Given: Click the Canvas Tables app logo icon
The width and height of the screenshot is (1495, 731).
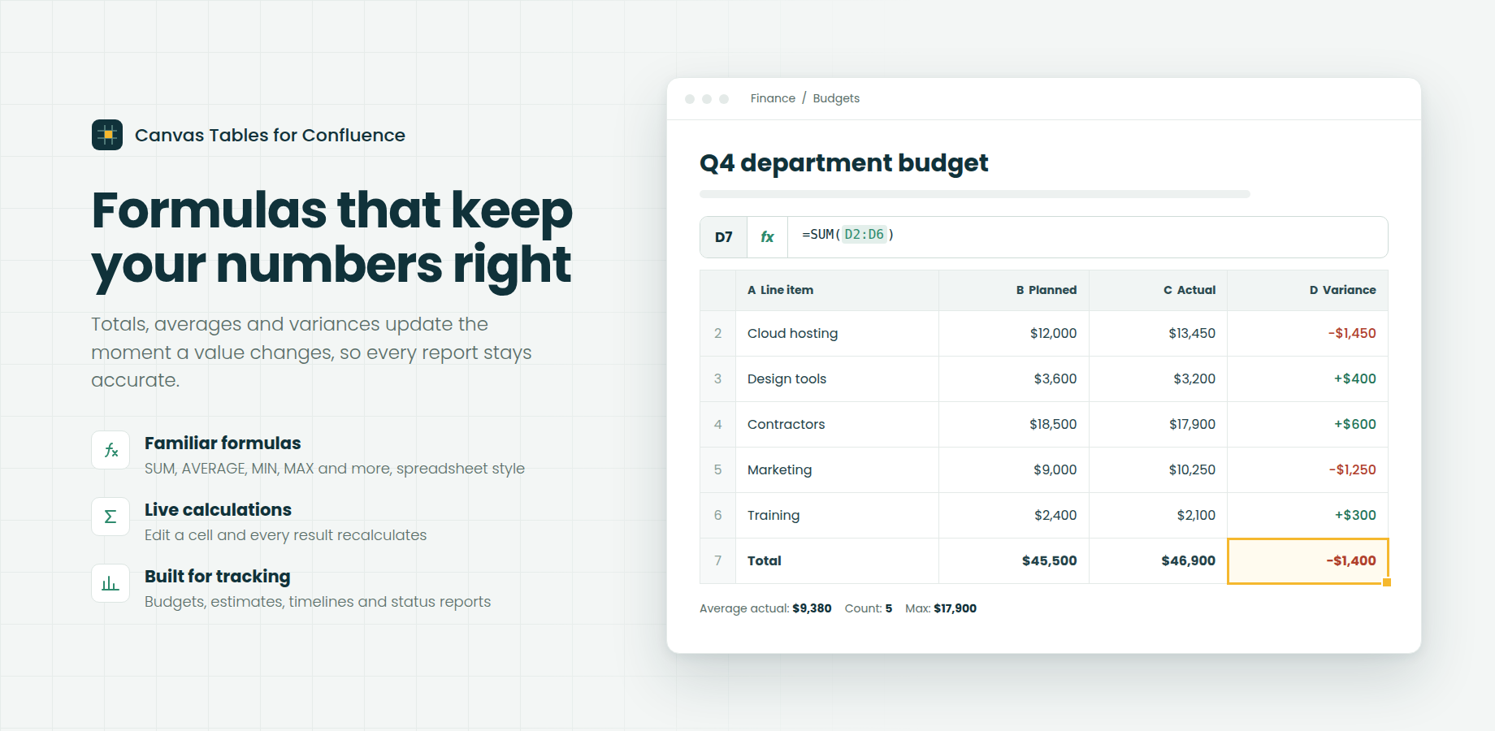Looking at the screenshot, I should click(107, 135).
